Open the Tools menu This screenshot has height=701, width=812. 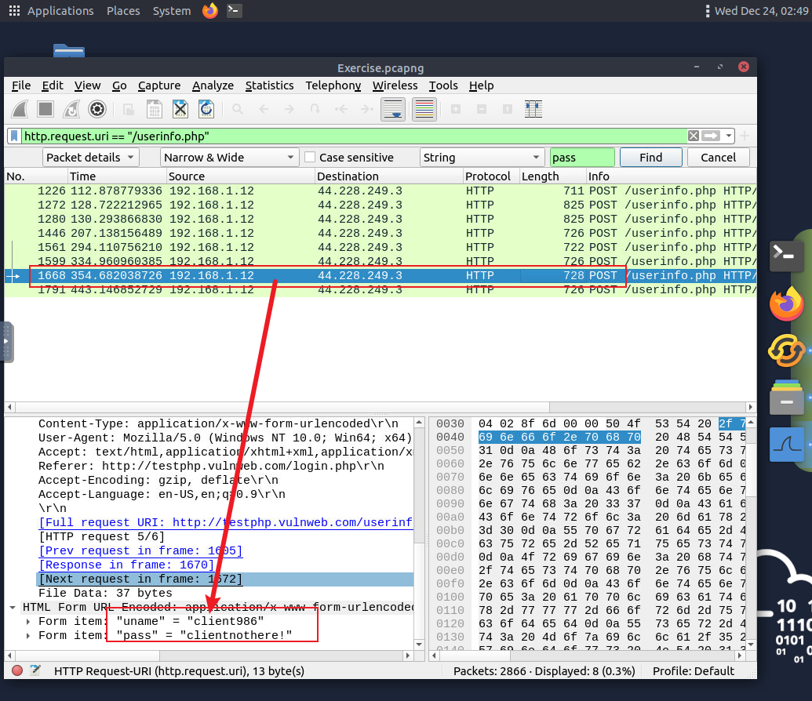tap(443, 85)
